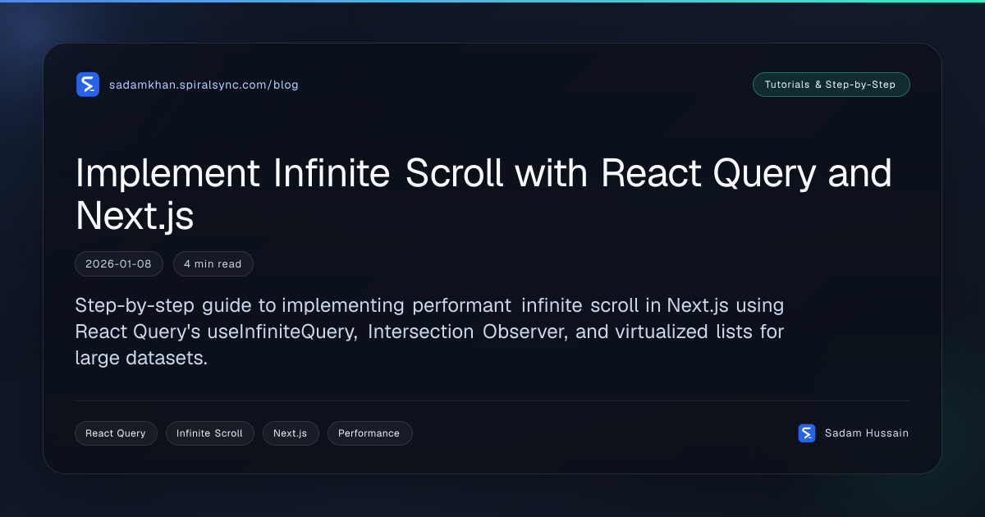Click the description paragraph starting Step-by-step guide
Image resolution: width=985 pixels, height=517 pixels.
coord(429,332)
